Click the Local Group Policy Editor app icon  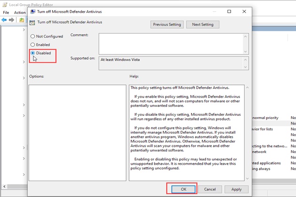tap(5, 5)
